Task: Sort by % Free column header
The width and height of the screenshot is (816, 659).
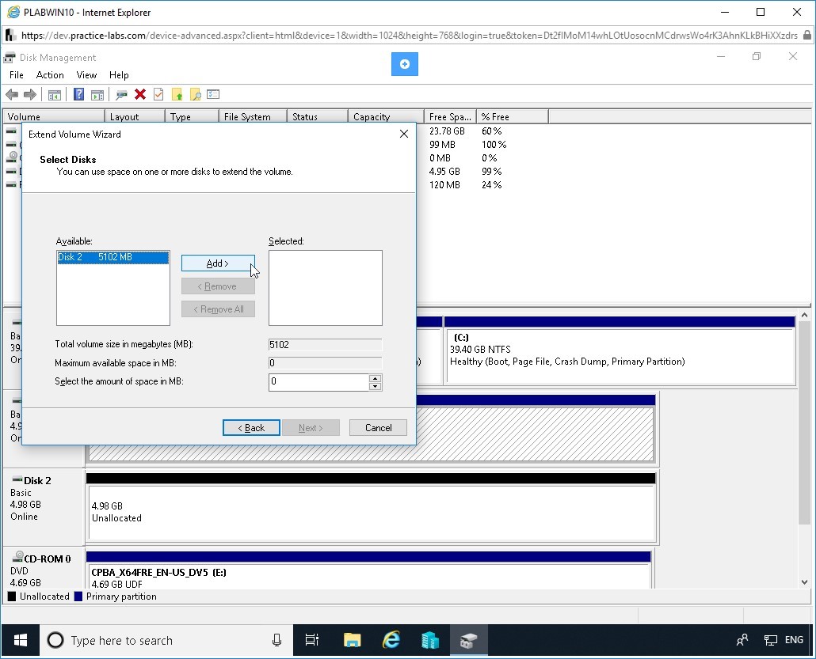Action: 512,116
